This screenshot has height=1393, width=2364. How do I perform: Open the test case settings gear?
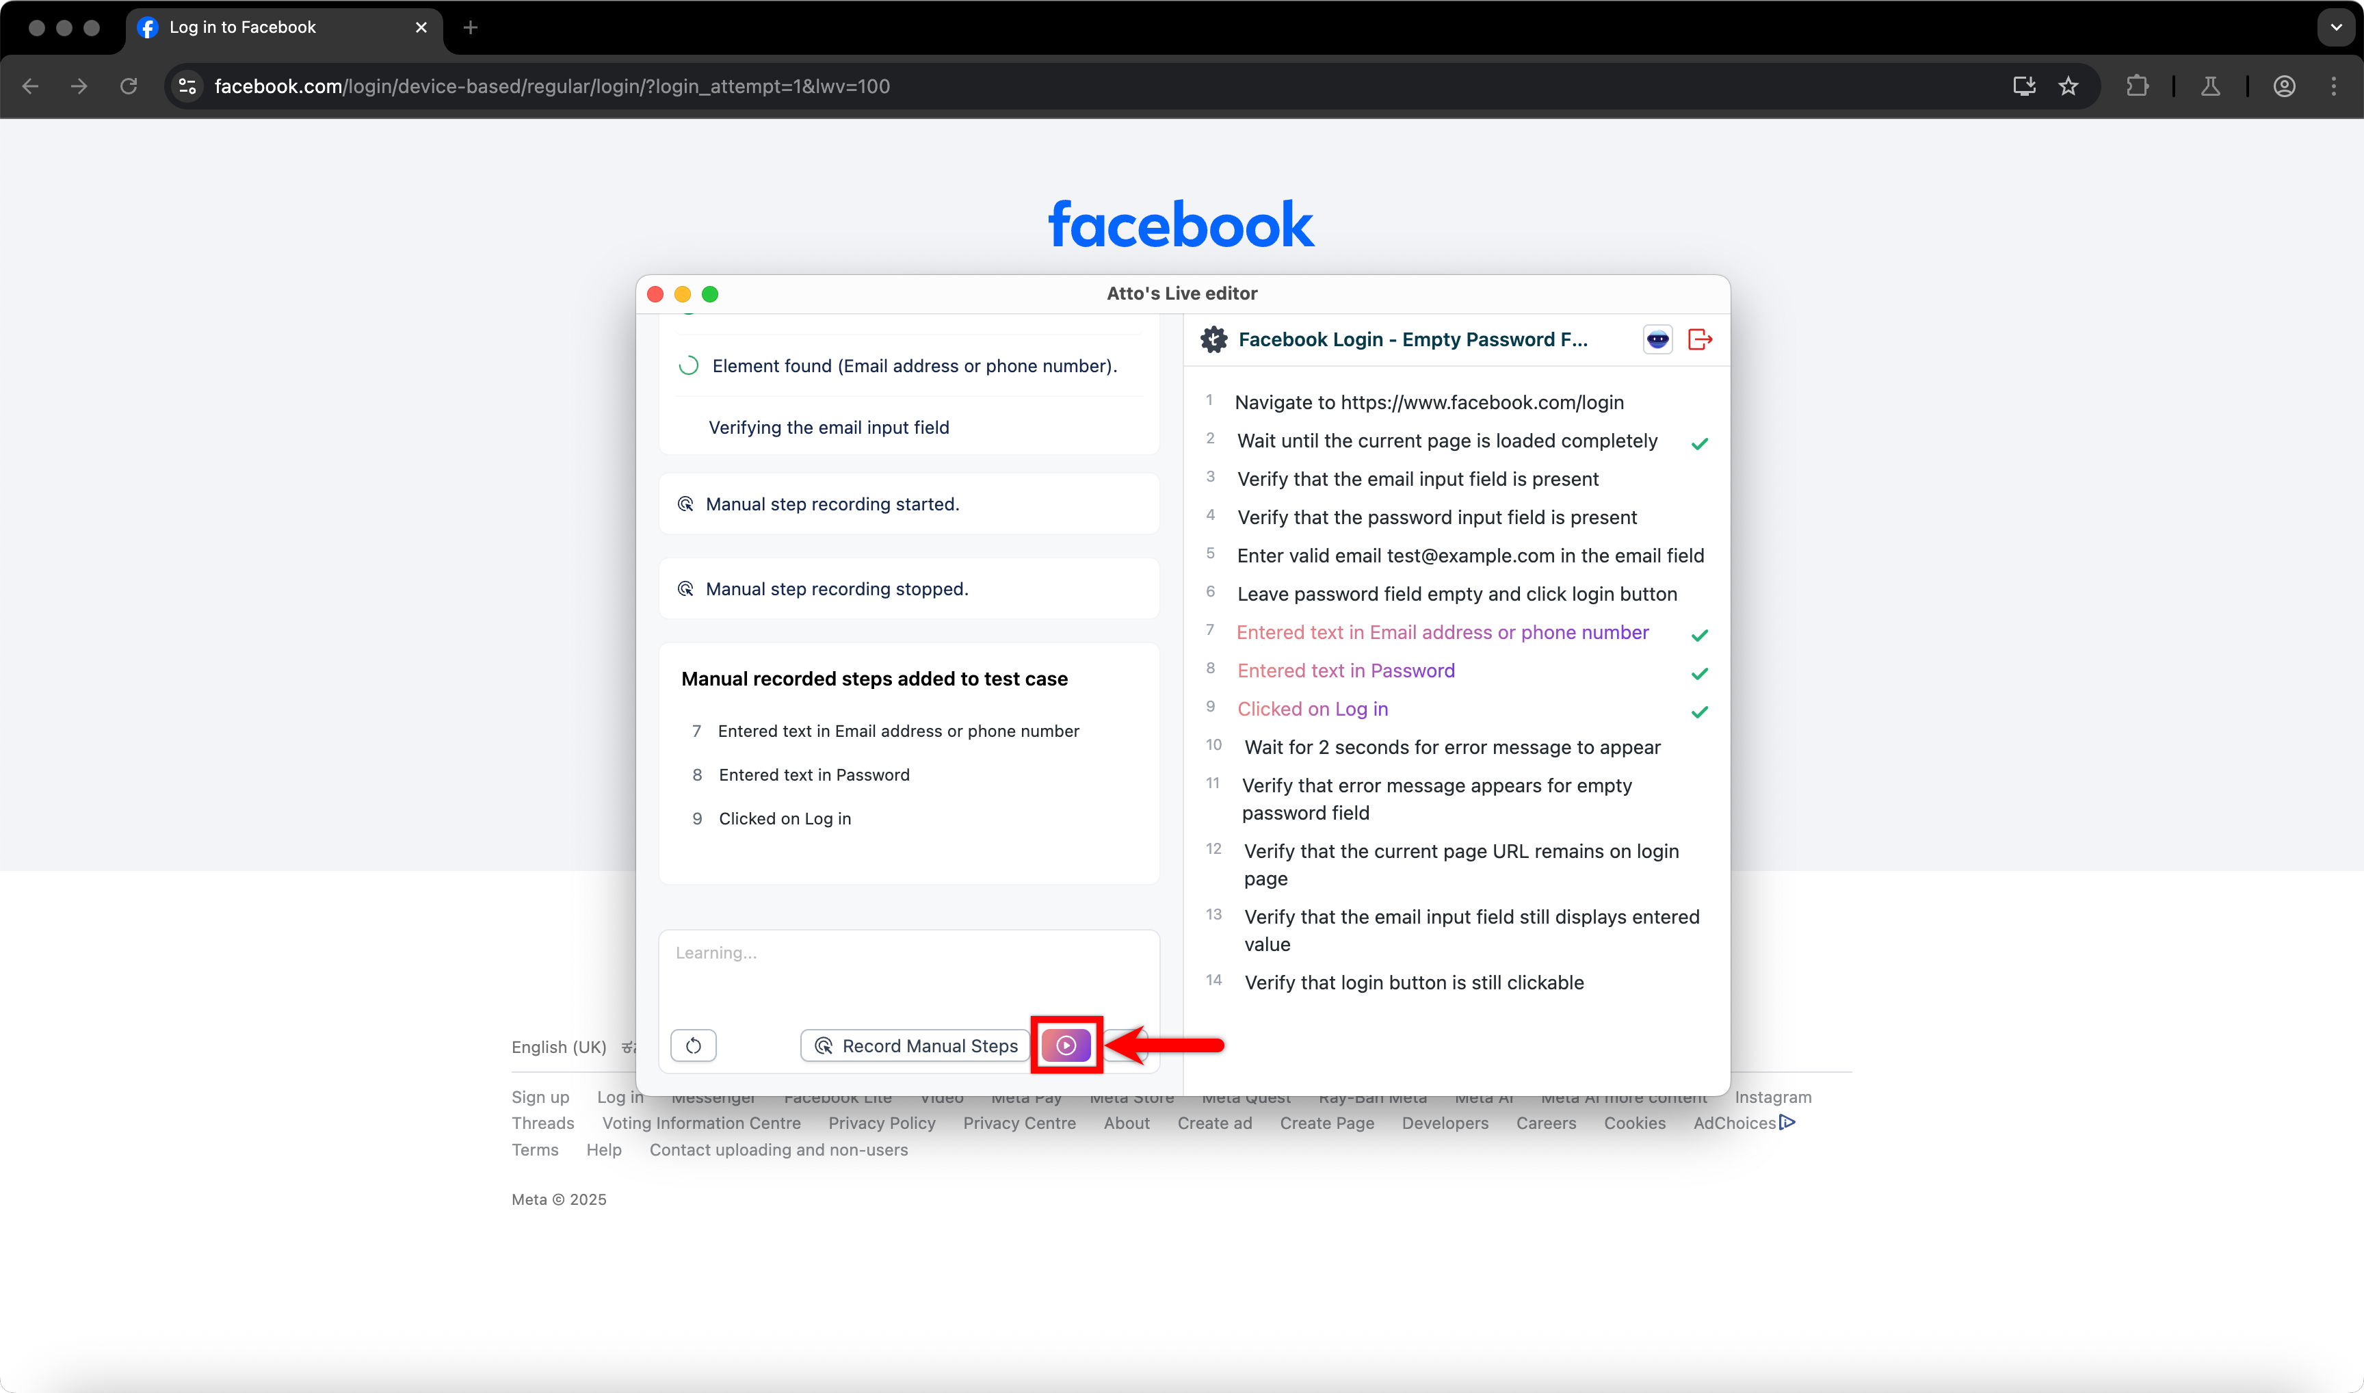(1213, 340)
